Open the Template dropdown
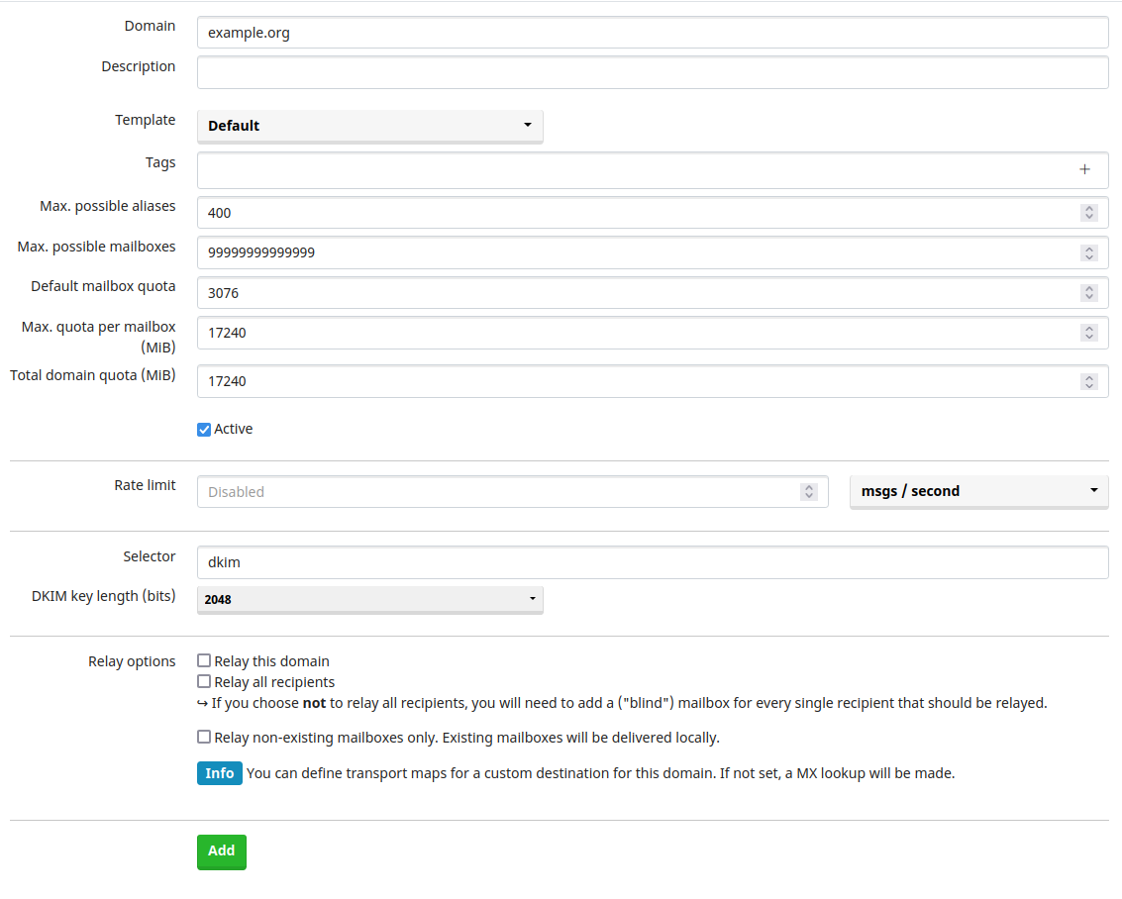Viewport: 1122px width, 899px height. coord(369,126)
